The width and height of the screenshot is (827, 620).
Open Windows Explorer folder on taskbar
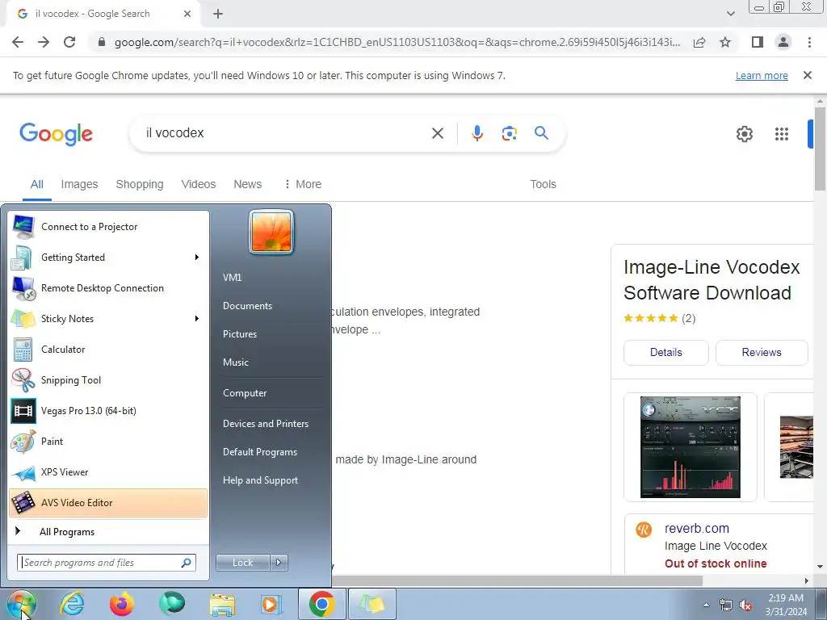(222, 605)
